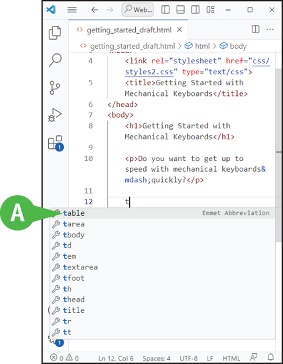
Task: Toggle the primary side bar layout
Action: 165,10
